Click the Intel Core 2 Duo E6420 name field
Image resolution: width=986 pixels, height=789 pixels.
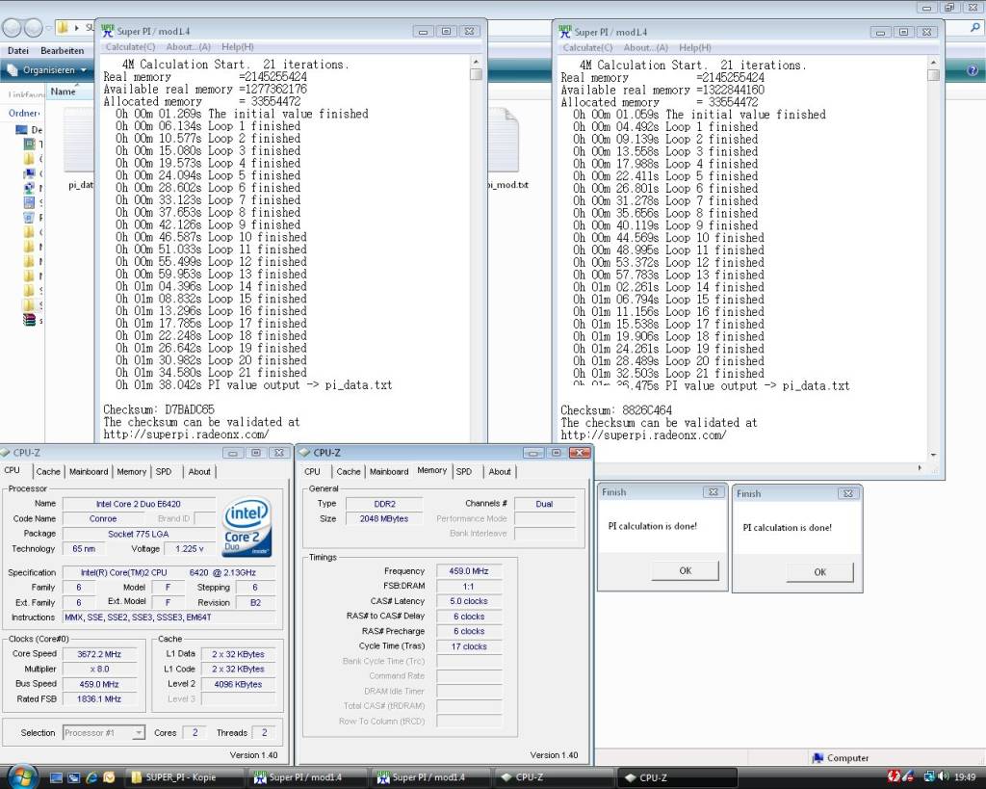139,504
